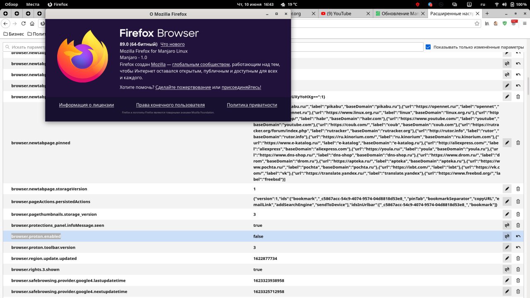Reset browser.proton.enabled to default
The width and height of the screenshot is (530, 298).
(518, 236)
